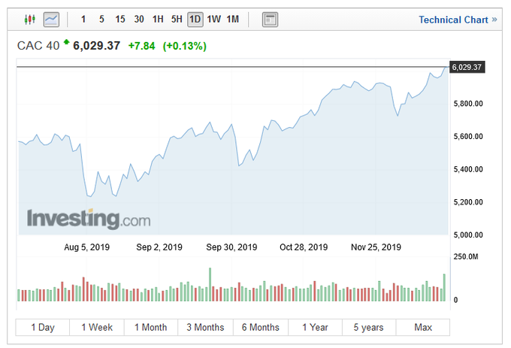
Task: Select the 1M interval
Action: point(233,20)
